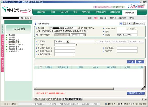This screenshot has height=107, width=148.
Task: Switch to Main(Main0) bottom tab
Action: point(40,99)
